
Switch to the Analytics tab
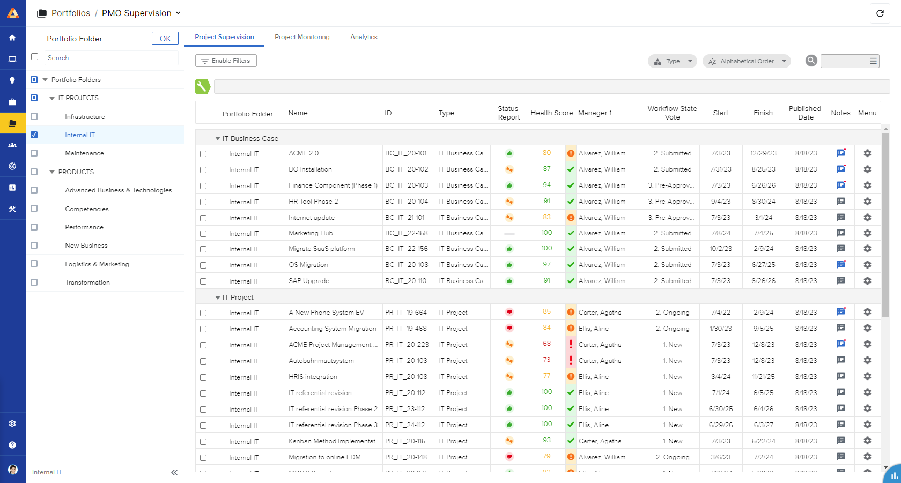(x=364, y=37)
